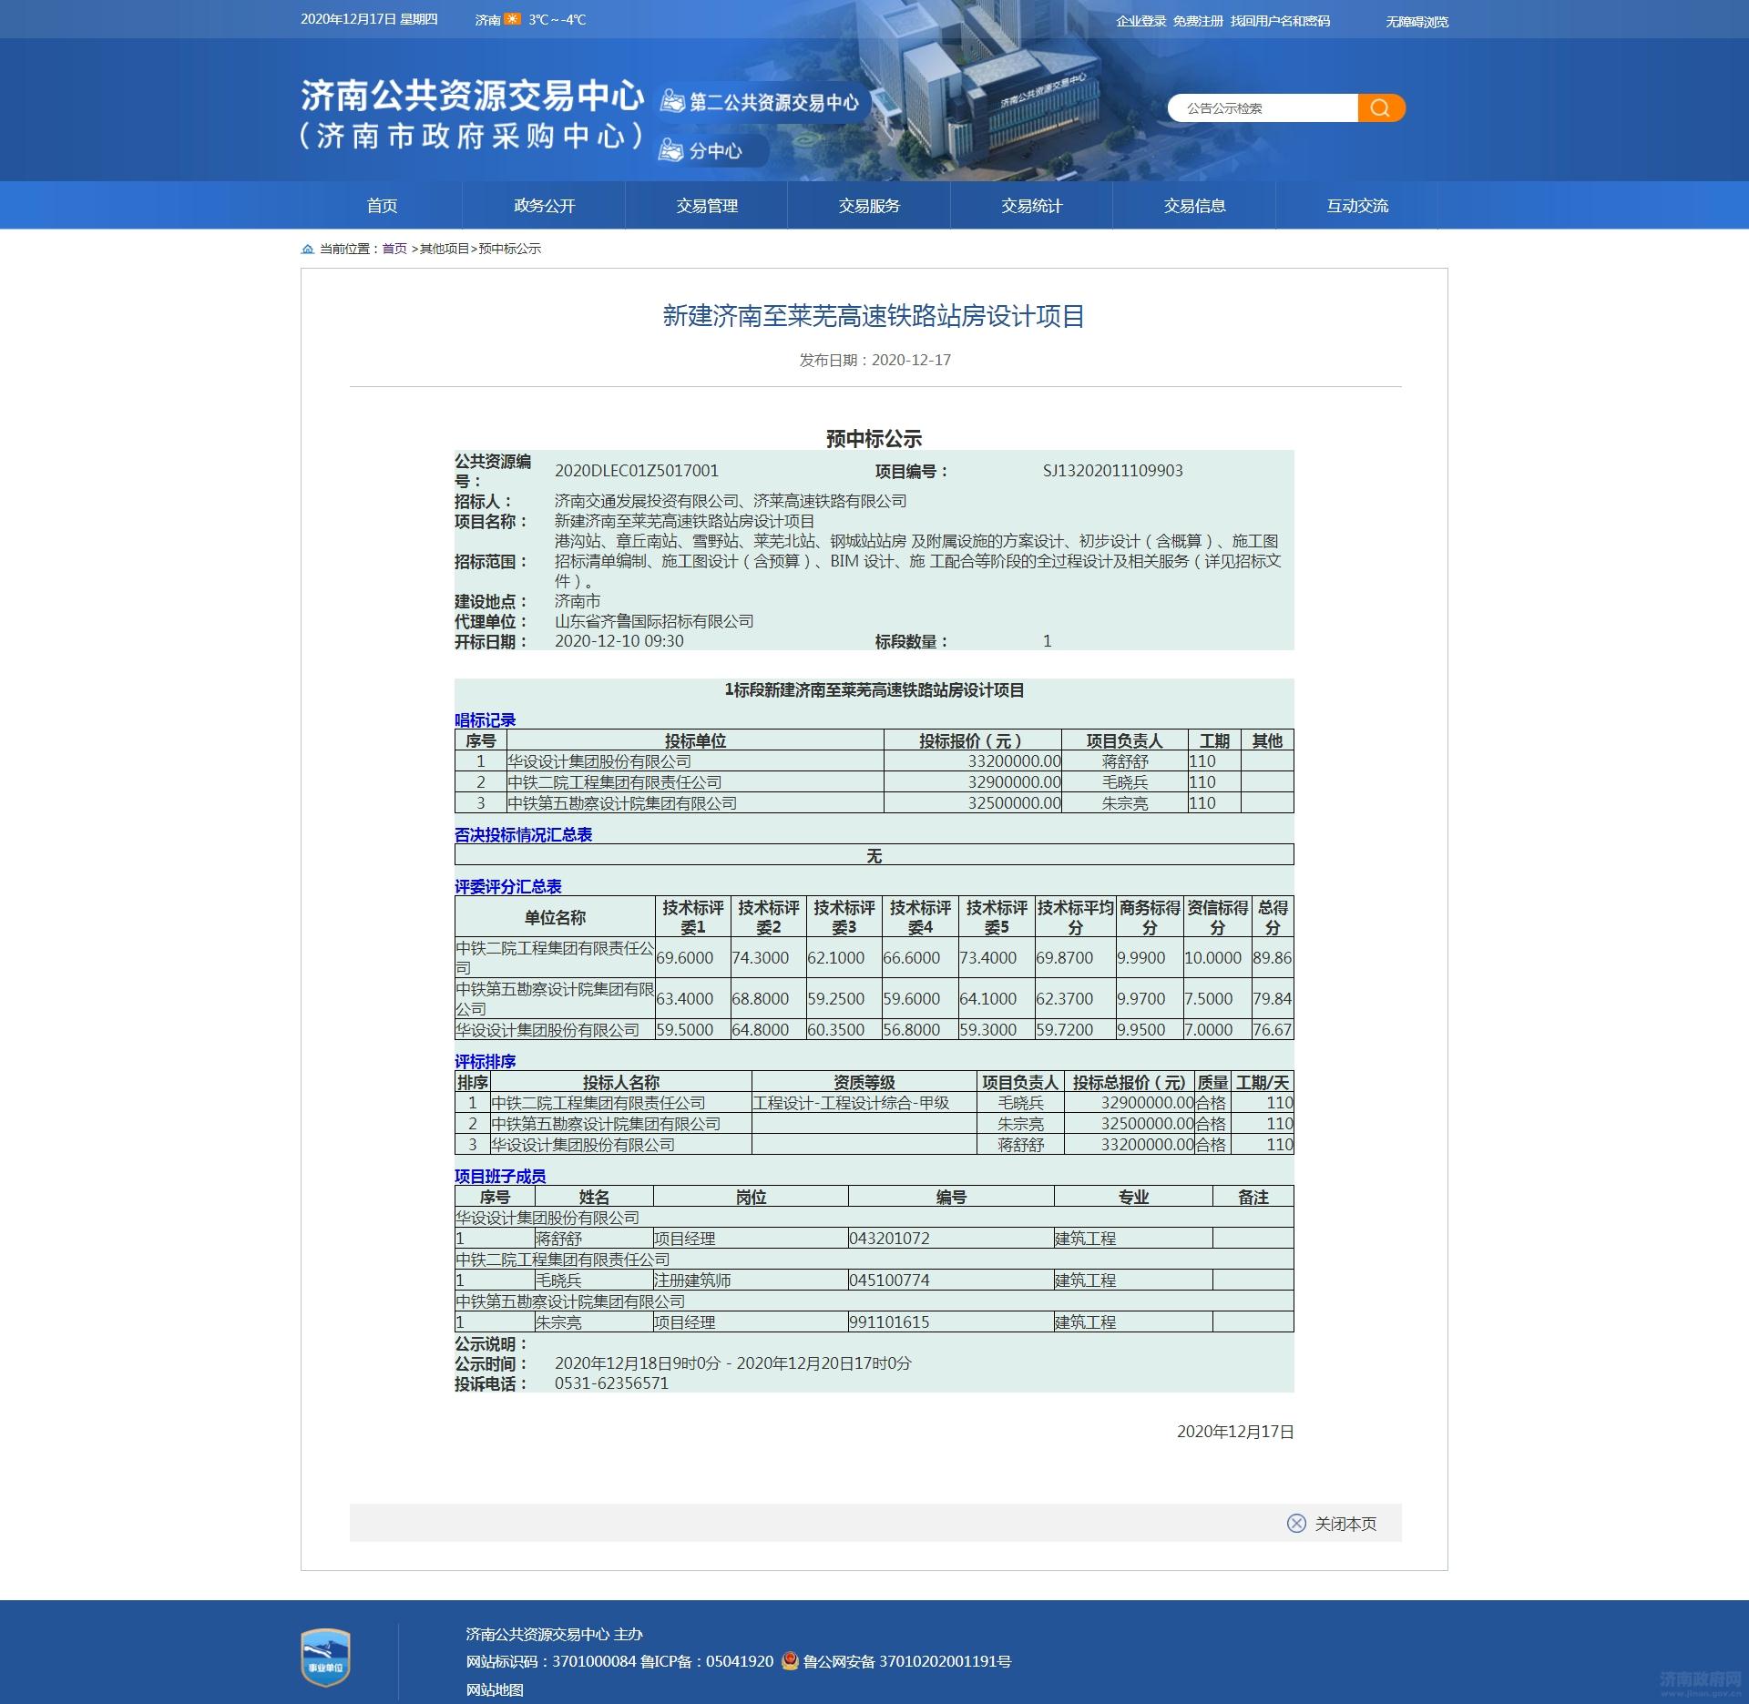Open the 互动交流 menu item
The height and width of the screenshot is (1704, 1749).
(1357, 206)
